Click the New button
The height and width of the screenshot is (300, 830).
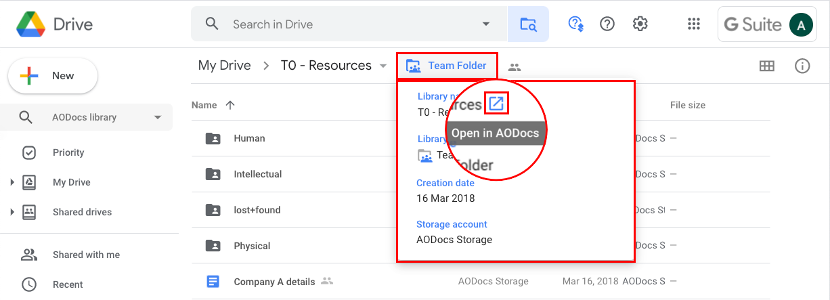[x=53, y=76]
